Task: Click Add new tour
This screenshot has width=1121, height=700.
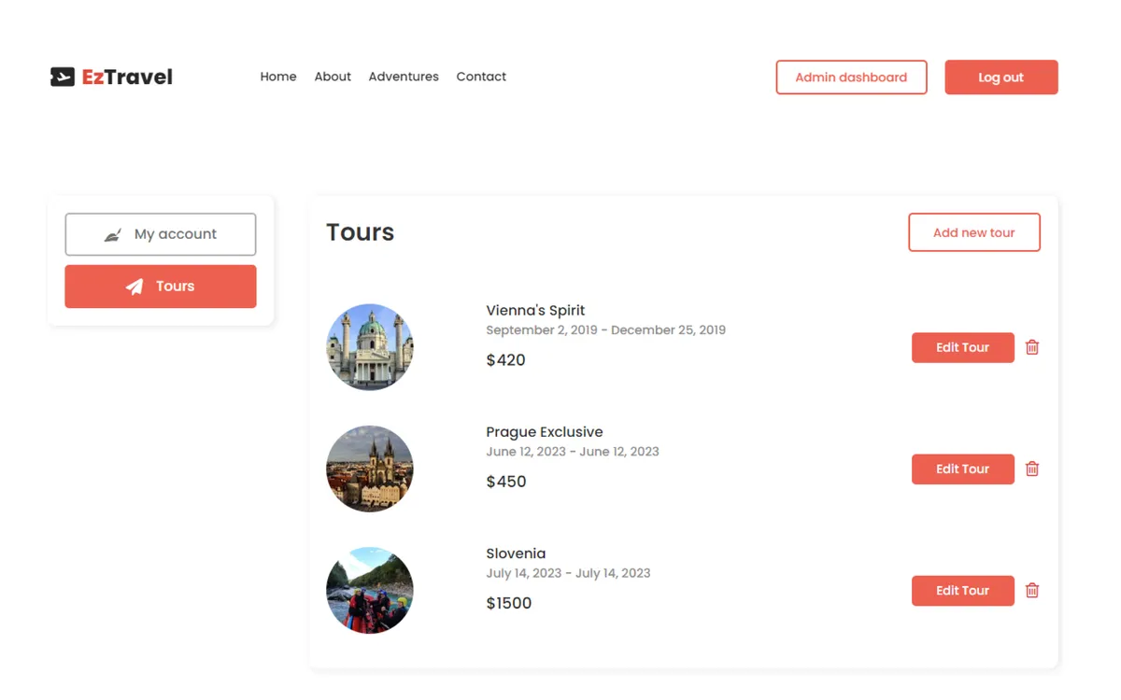Action: coord(974,232)
